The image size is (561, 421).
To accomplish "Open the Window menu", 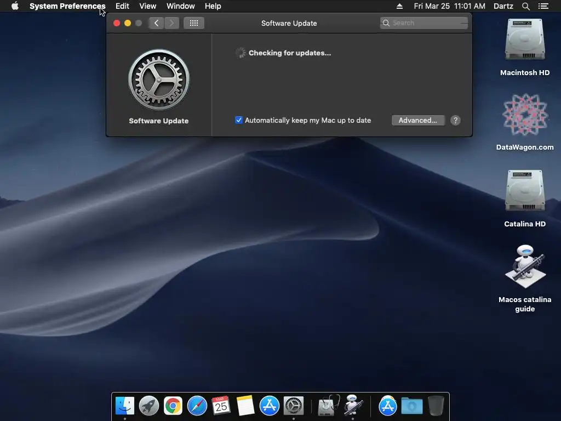I will point(180,6).
